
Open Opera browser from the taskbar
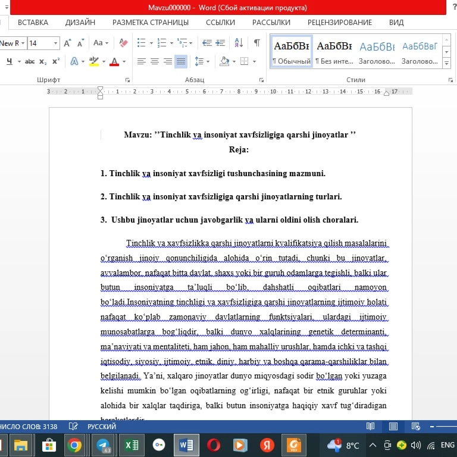[214, 445]
